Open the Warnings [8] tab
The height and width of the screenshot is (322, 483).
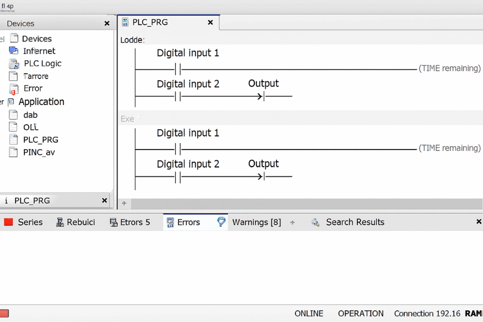tap(256, 222)
